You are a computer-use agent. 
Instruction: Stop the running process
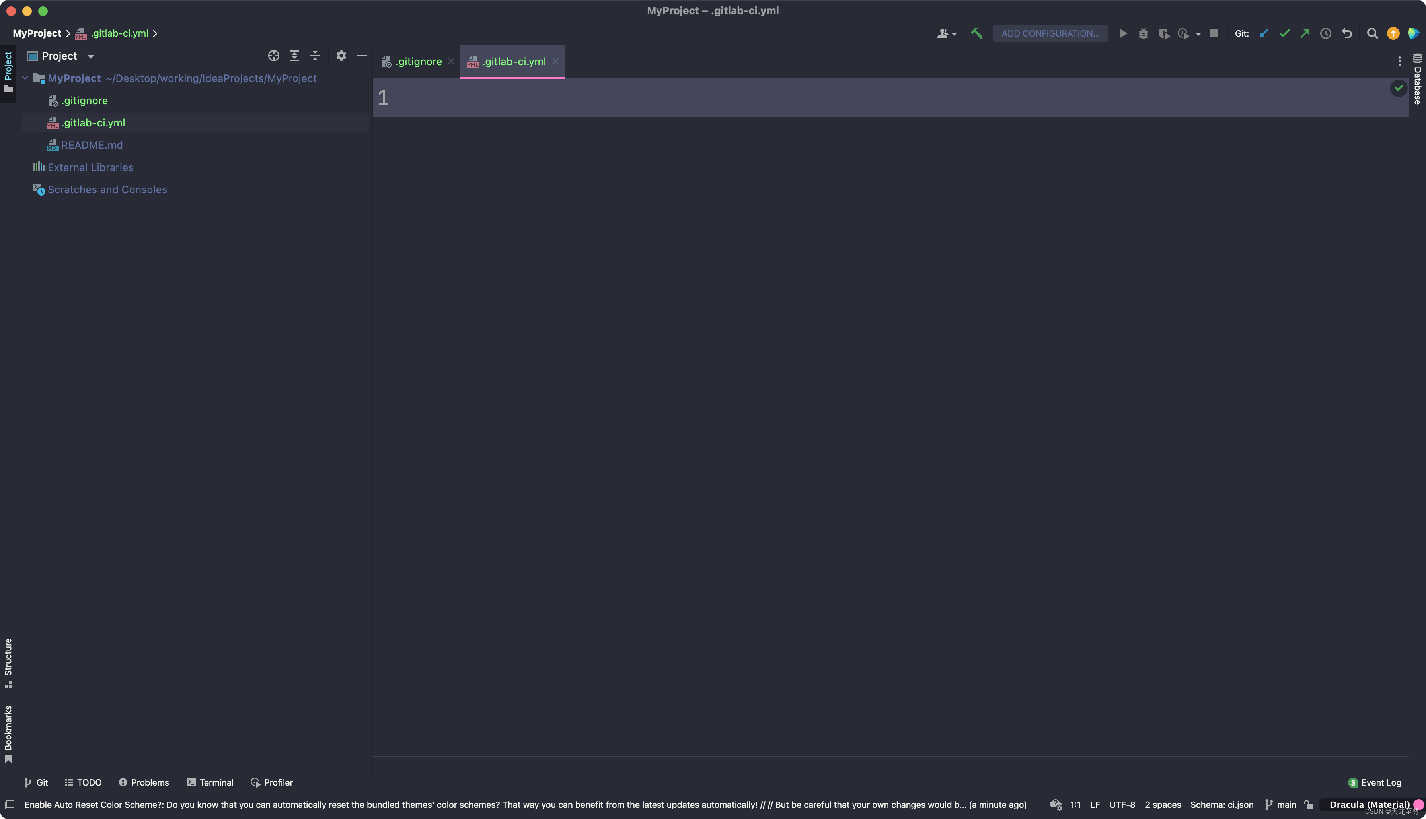tap(1214, 33)
